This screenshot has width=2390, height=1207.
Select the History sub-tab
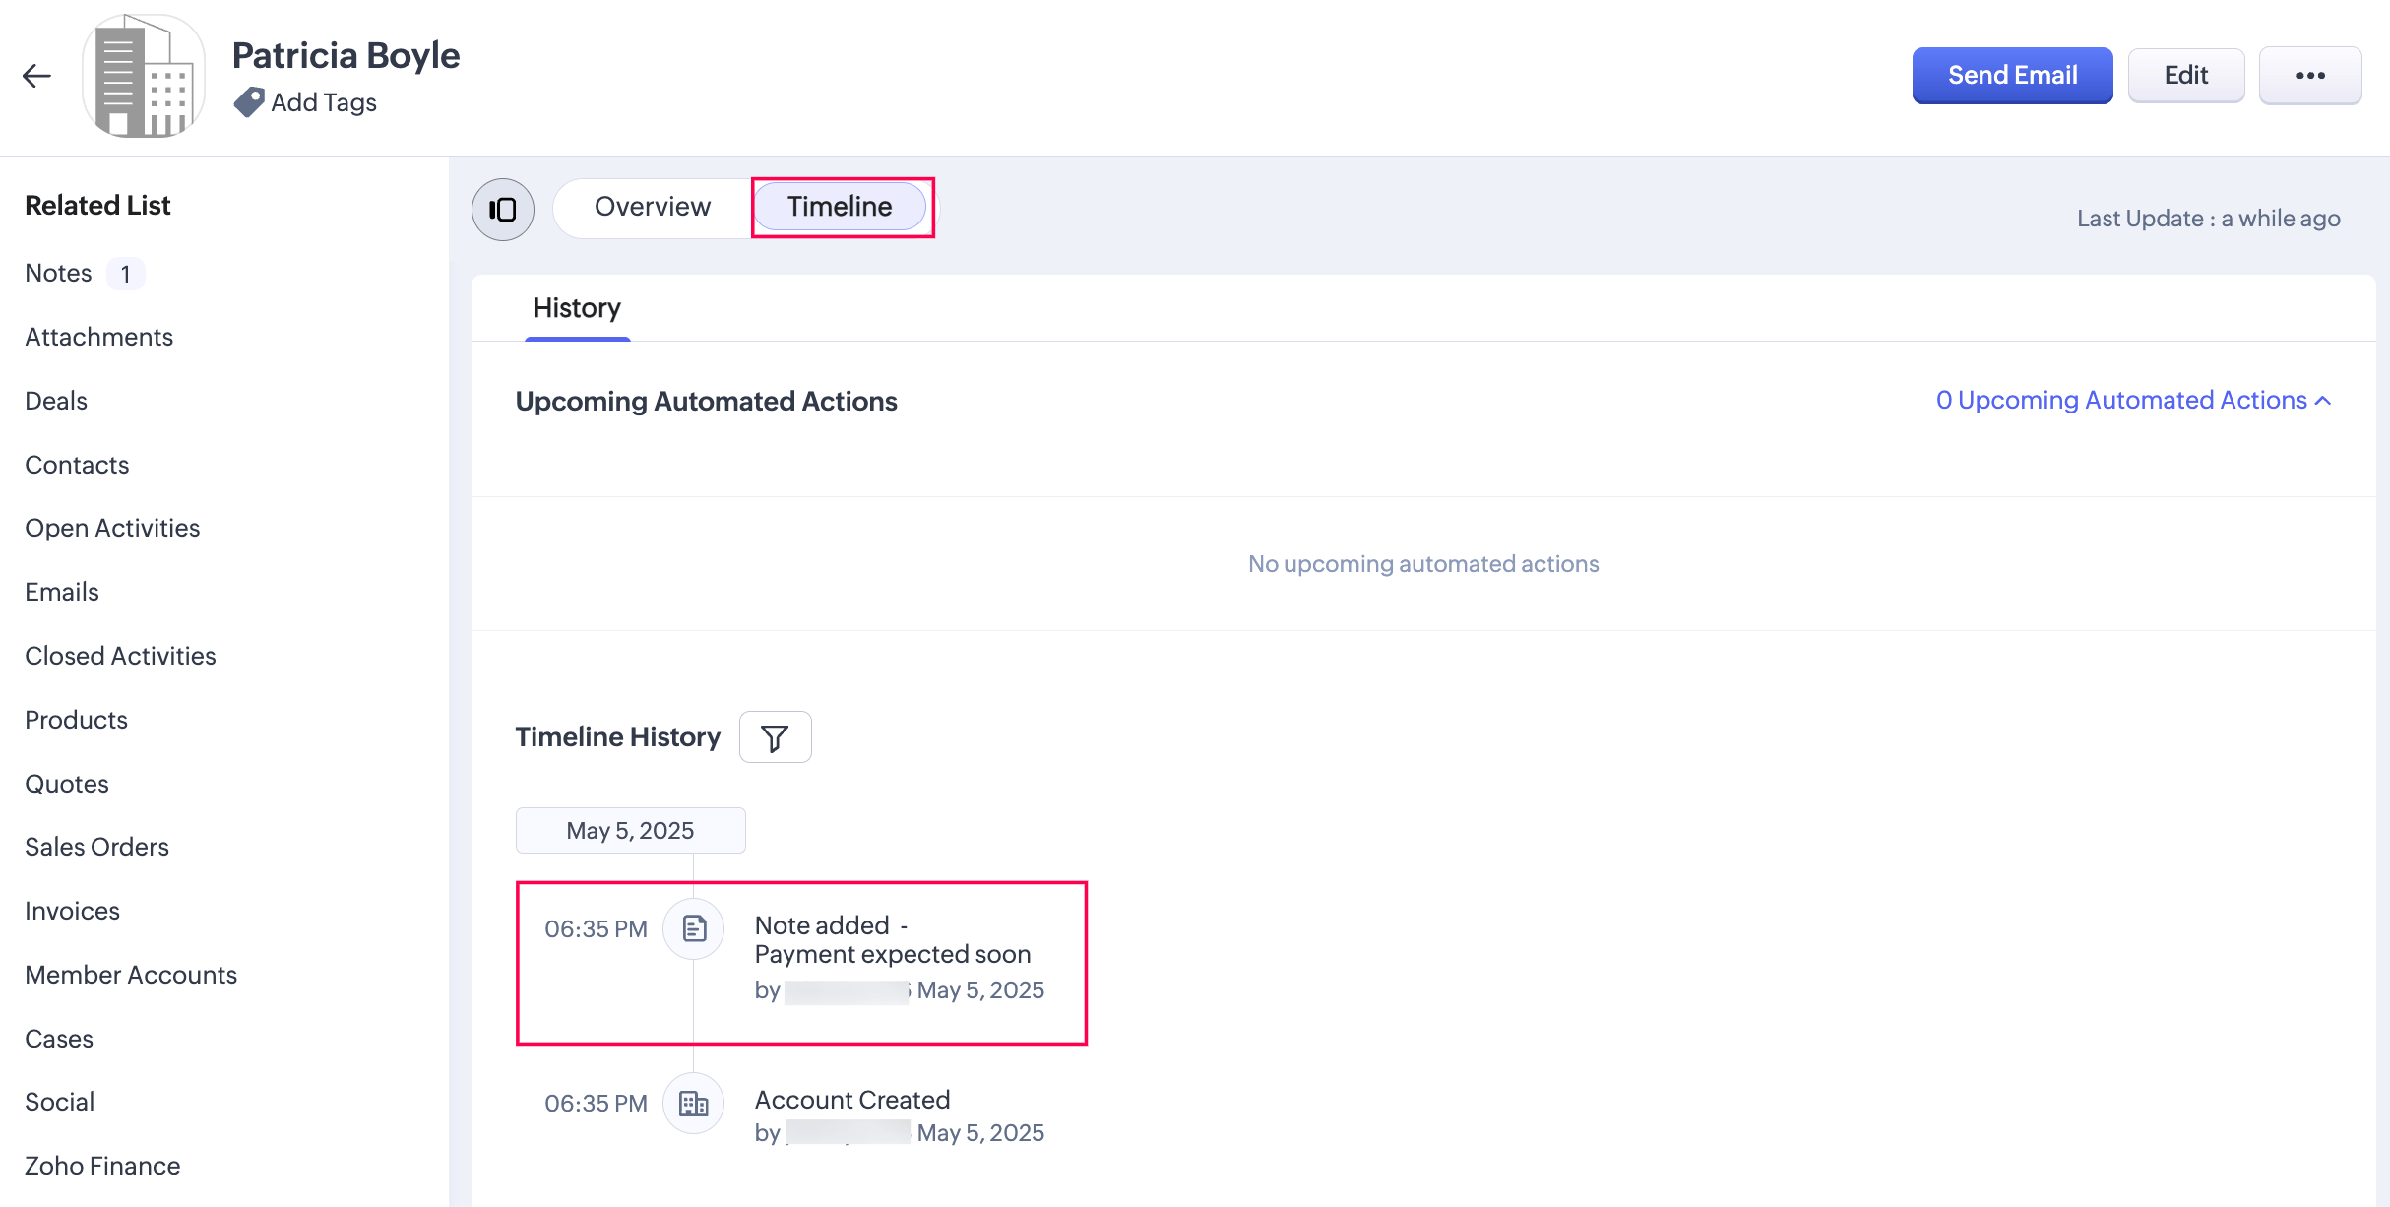(577, 308)
